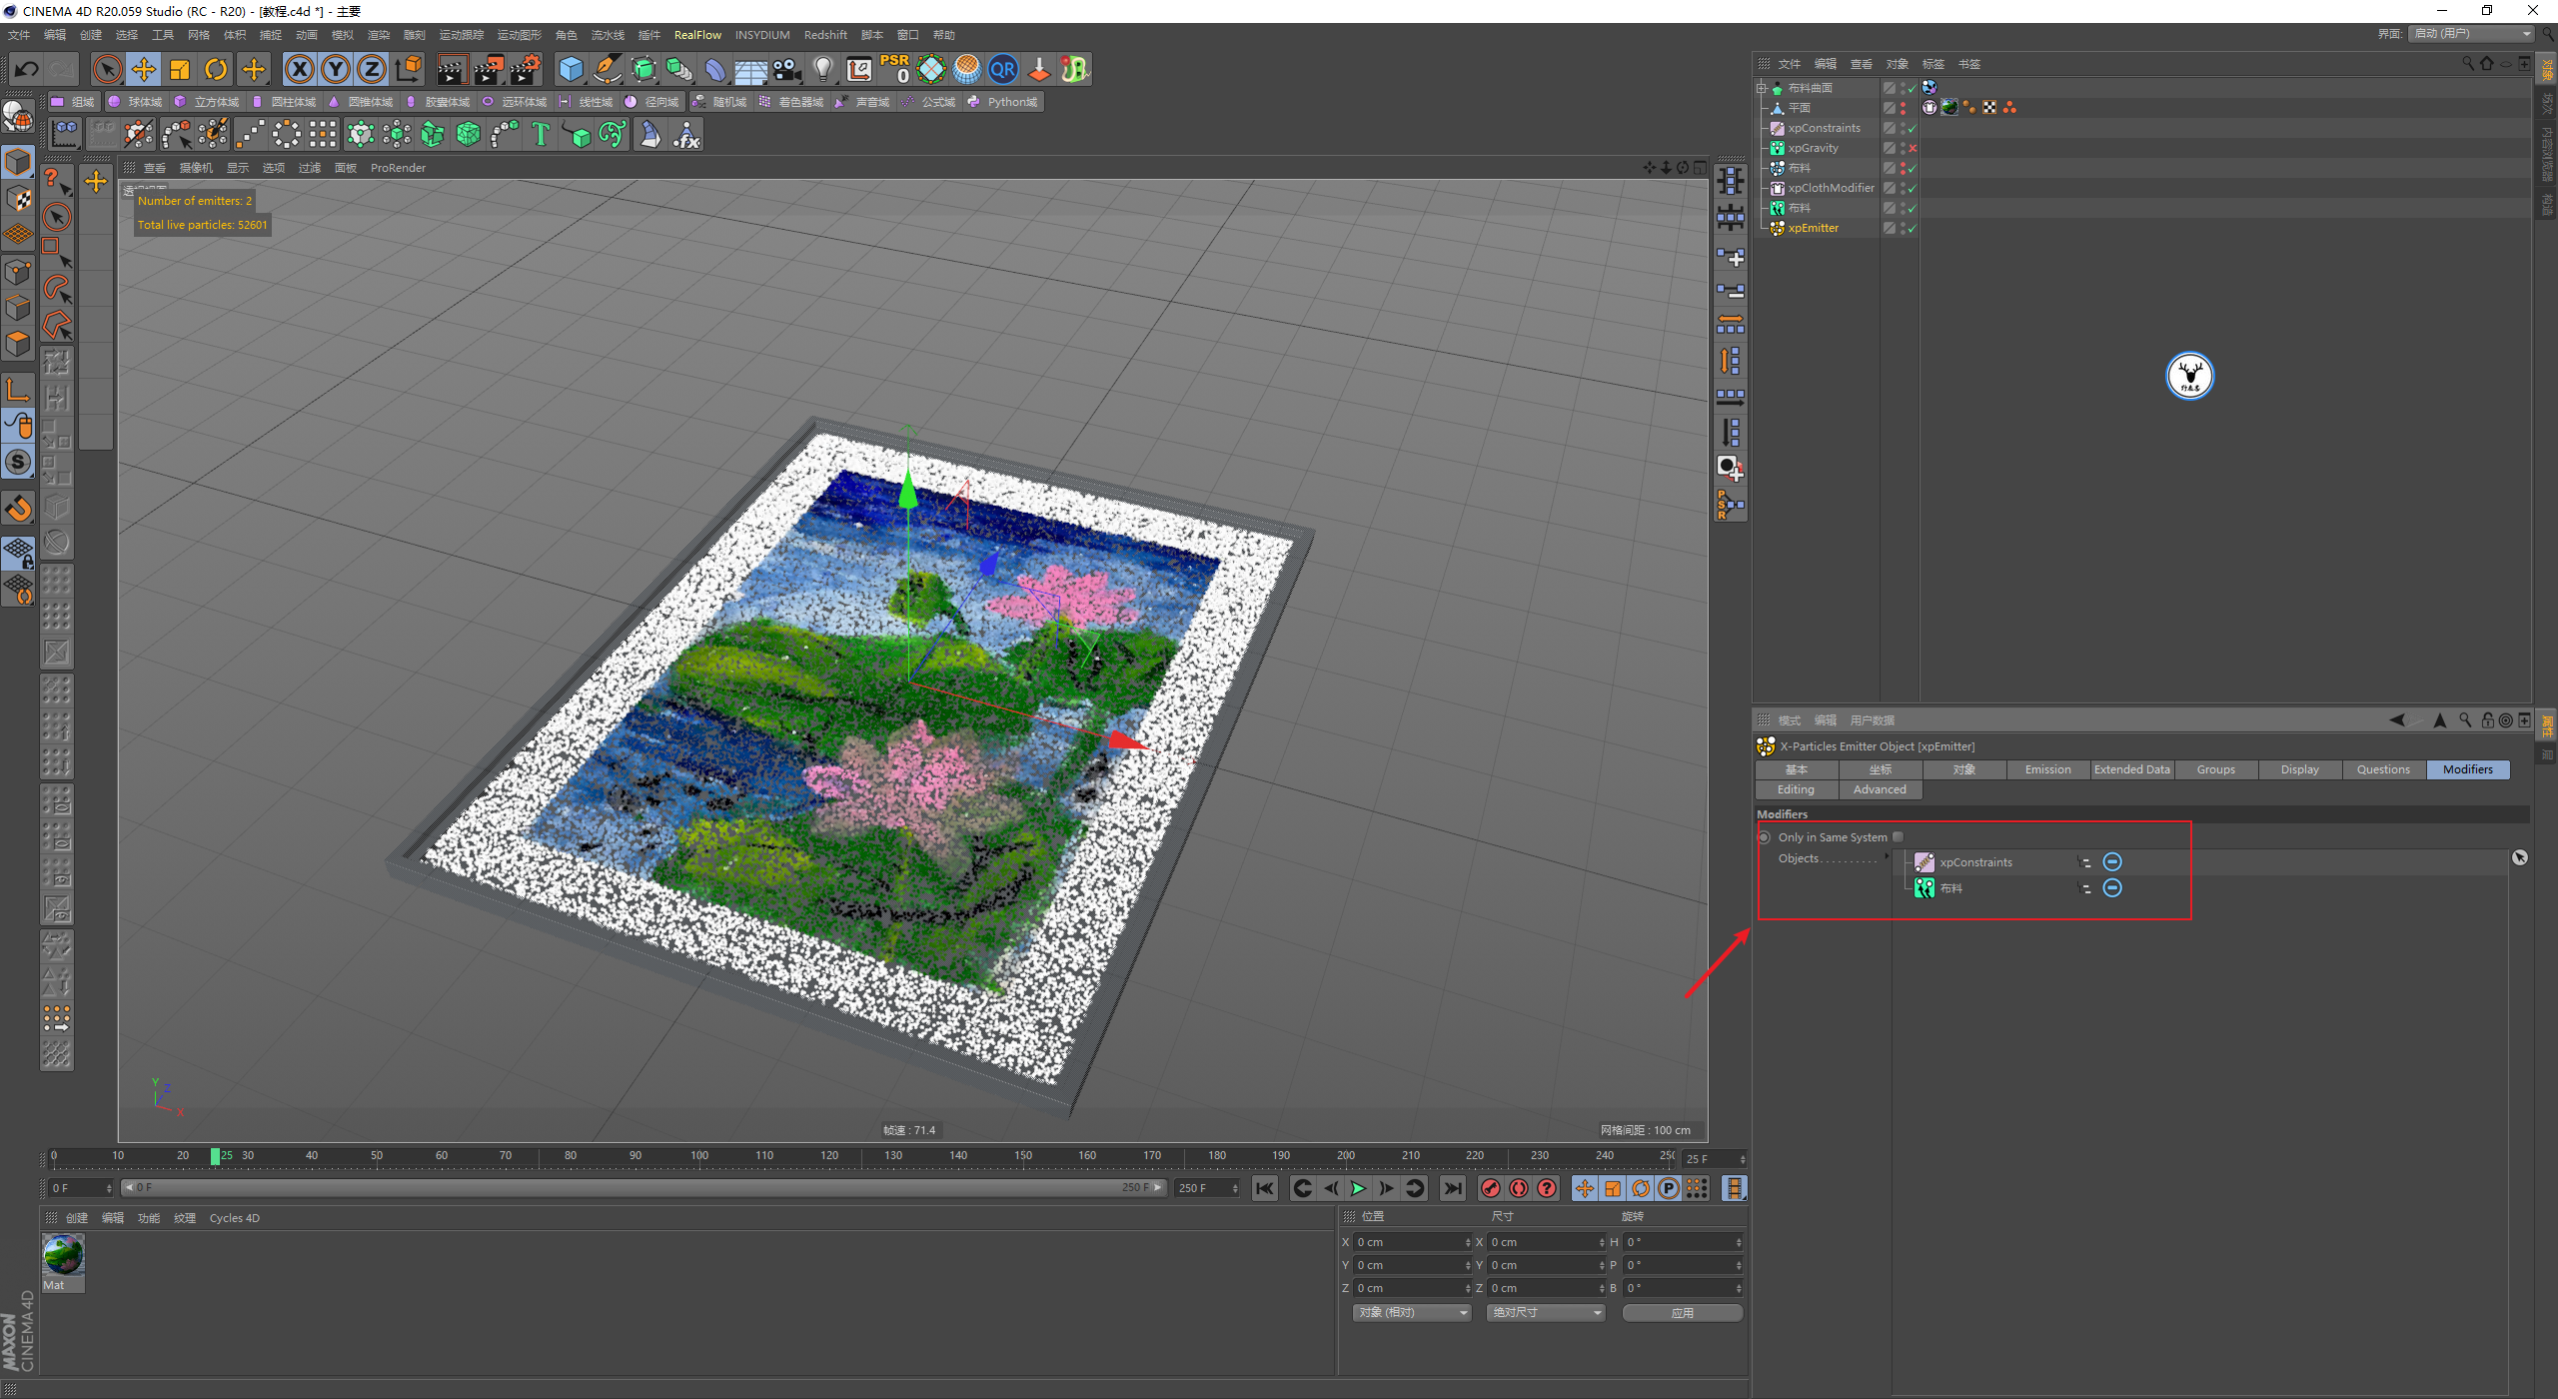Click the Undo arrow icon

(x=26, y=69)
